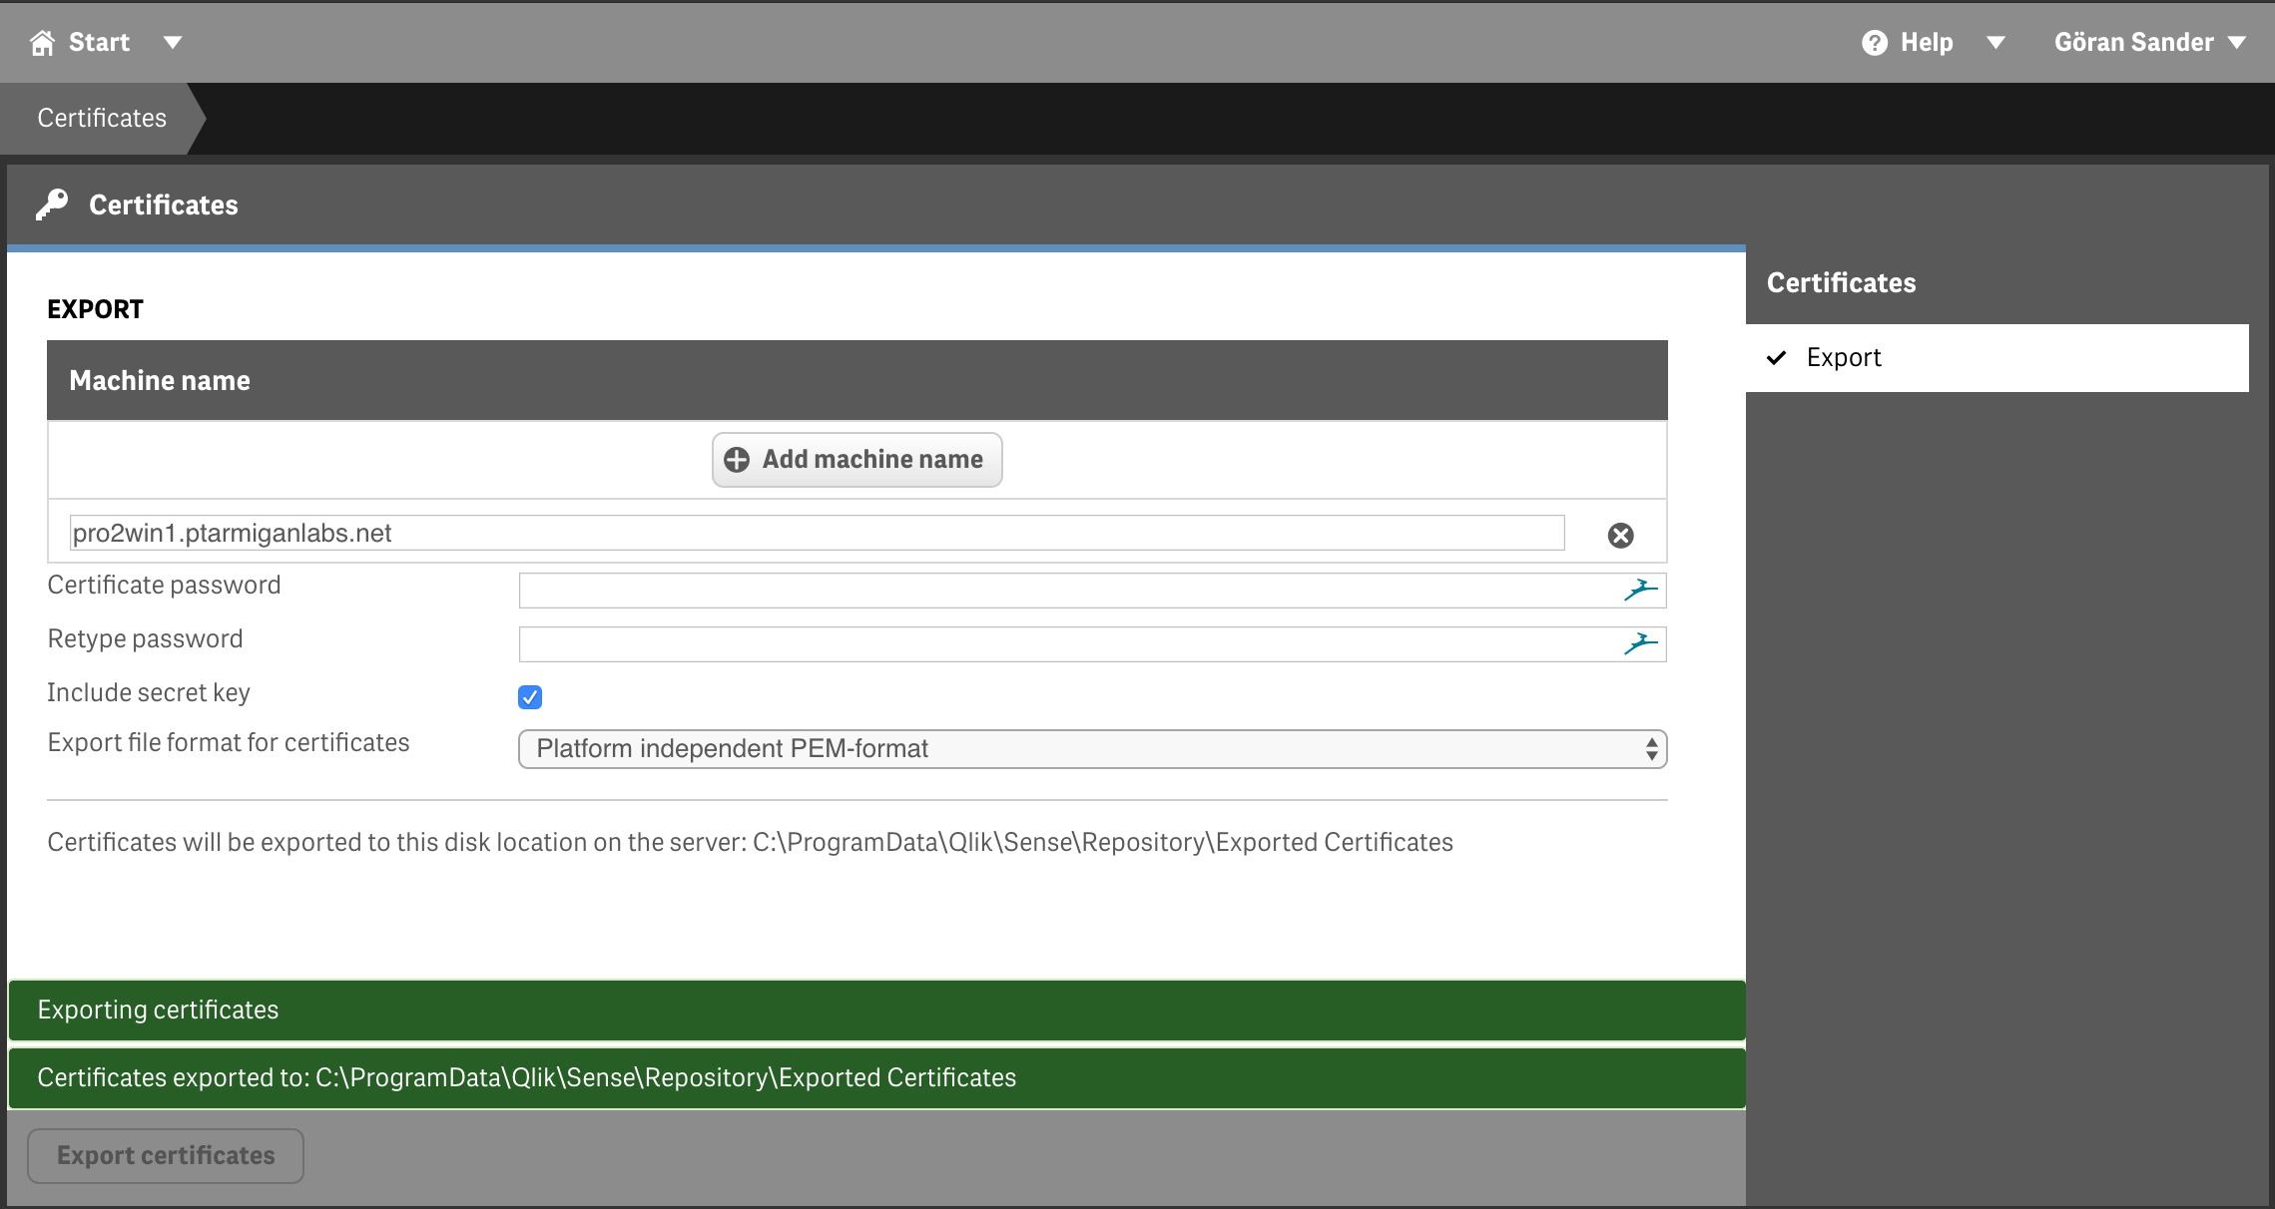The width and height of the screenshot is (2275, 1209).
Task: Click the Qlik icon in Retype password field
Action: pos(1640,643)
